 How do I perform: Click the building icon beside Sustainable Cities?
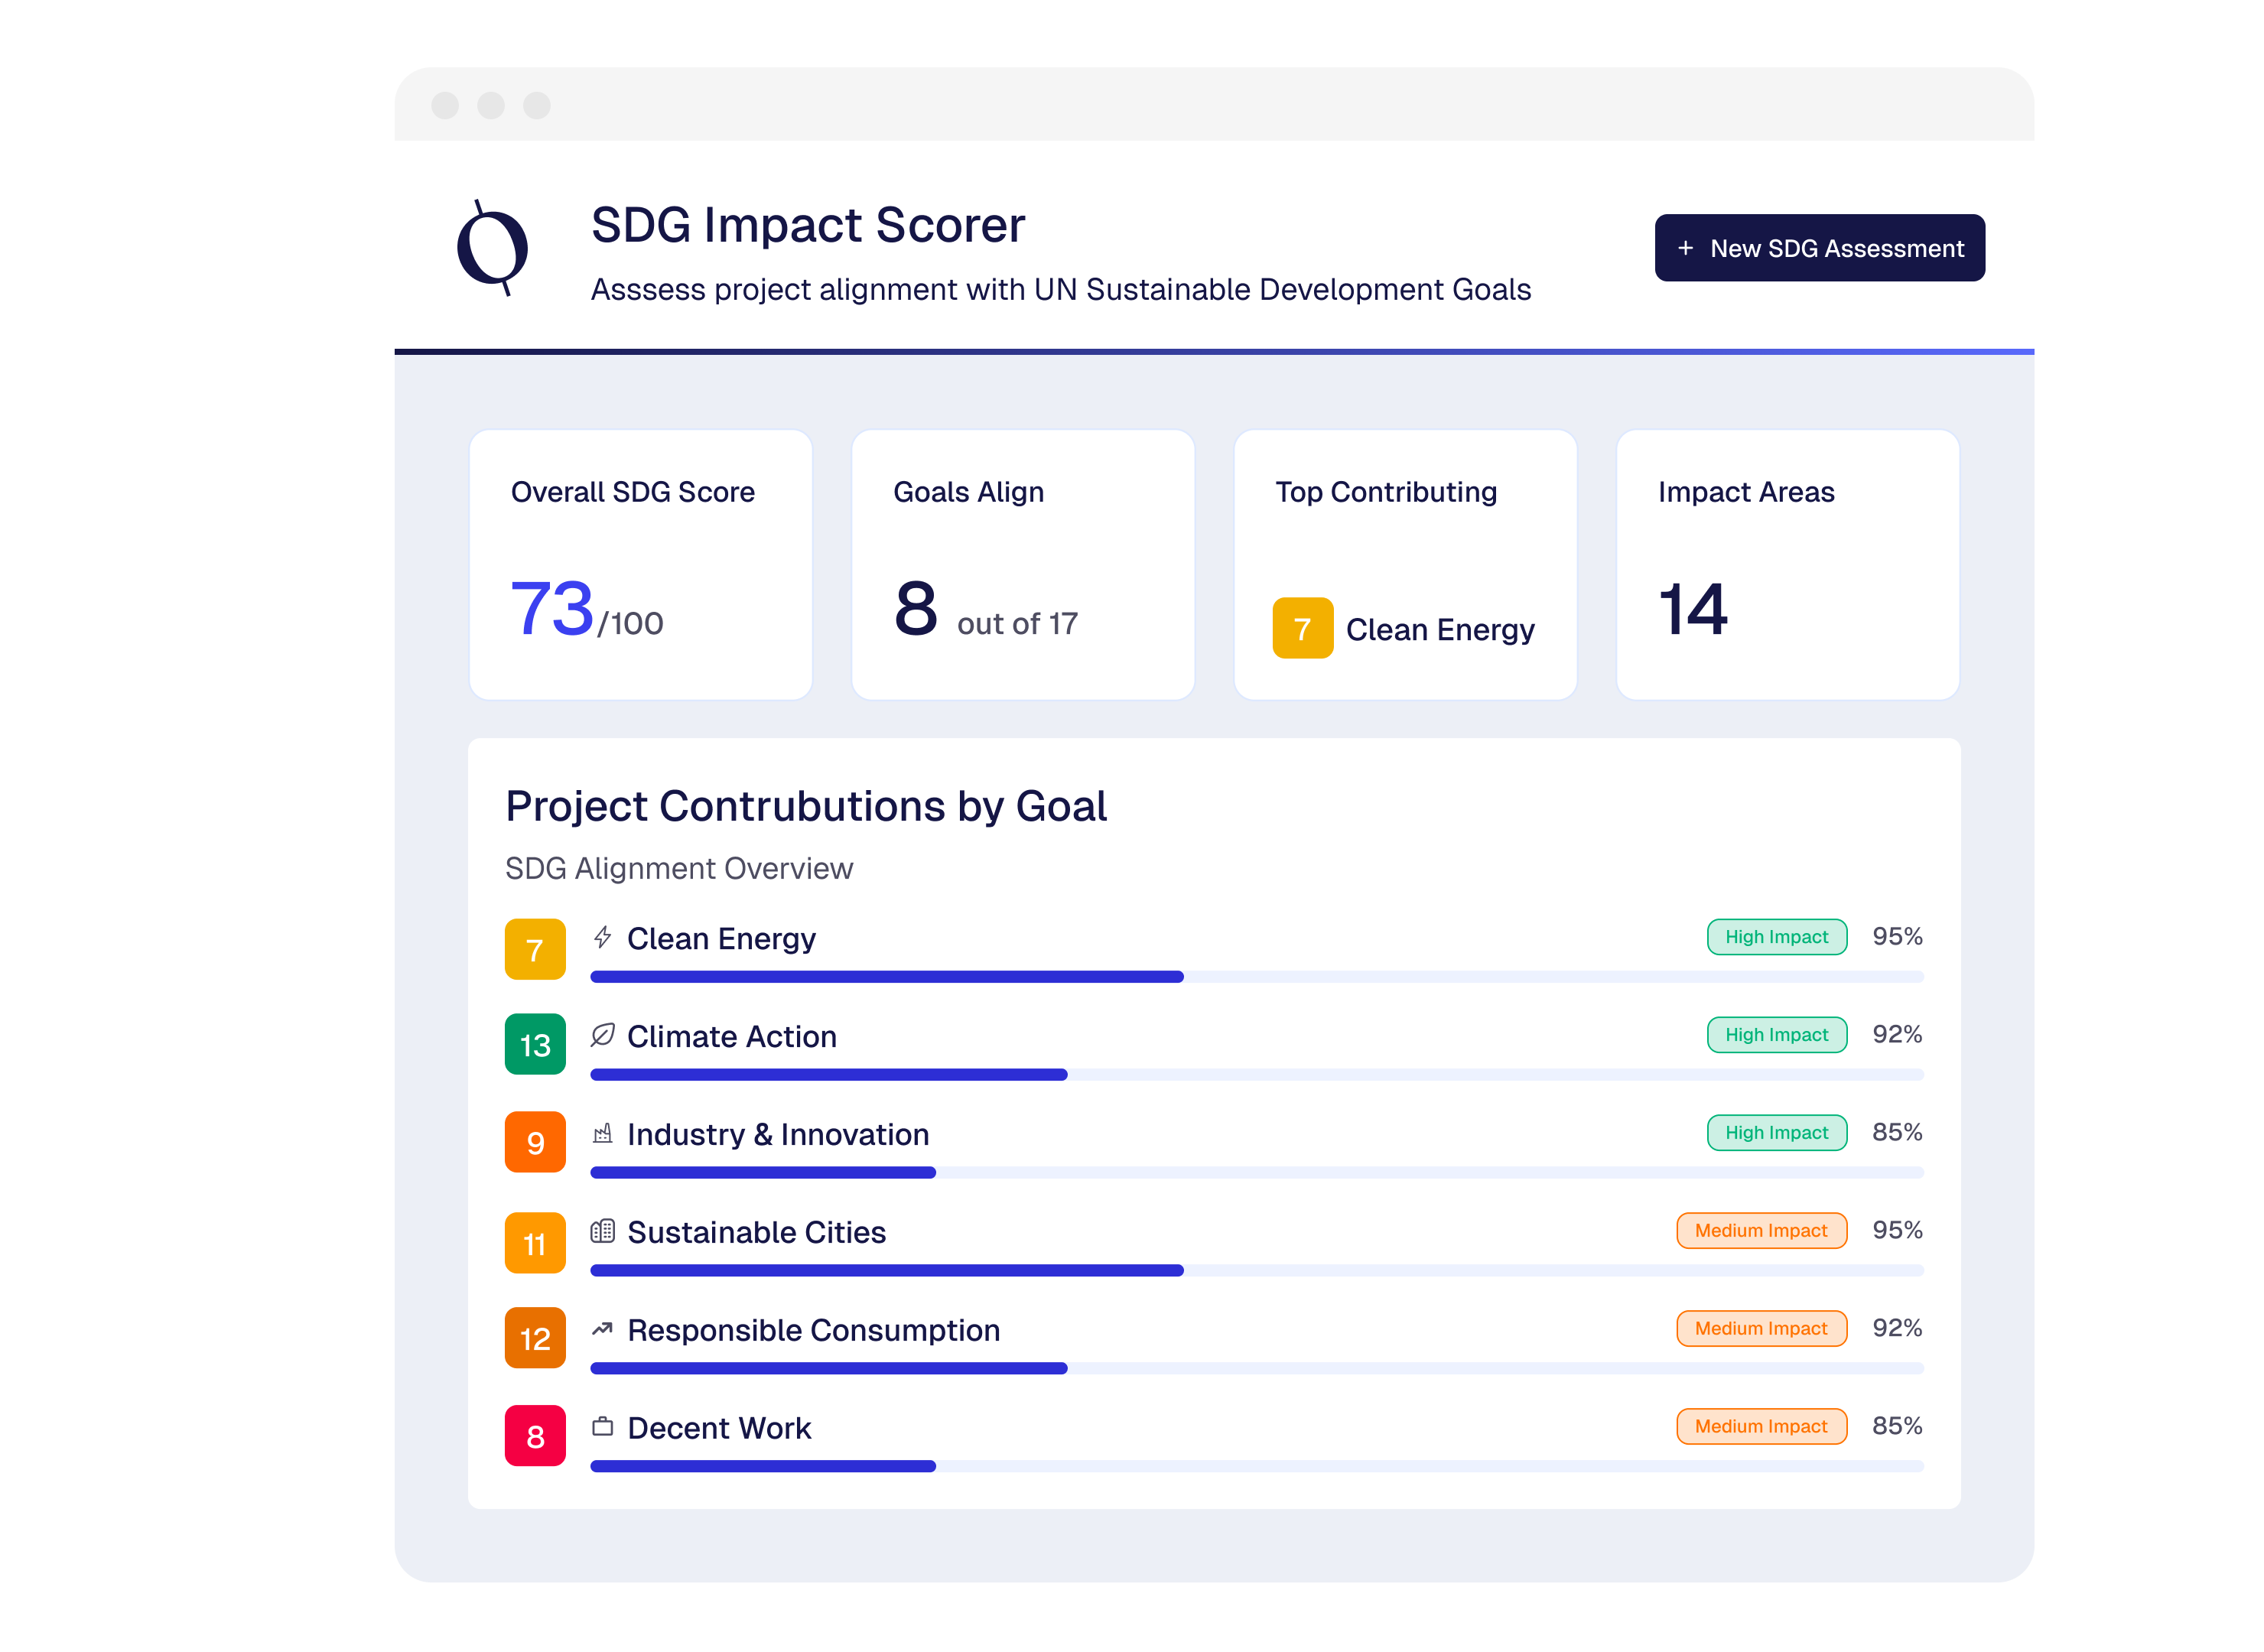(x=602, y=1231)
